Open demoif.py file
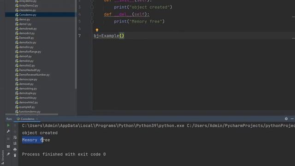Image resolution: width=295 pixels, height=166 pixels. coord(25,56)
